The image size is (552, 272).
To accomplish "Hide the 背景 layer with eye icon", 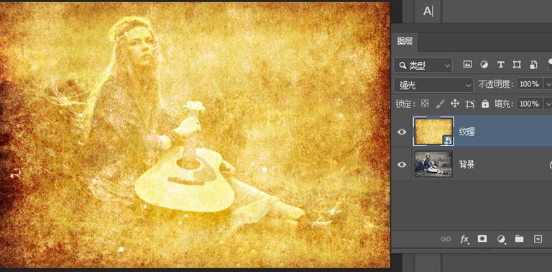I will tap(402, 165).
